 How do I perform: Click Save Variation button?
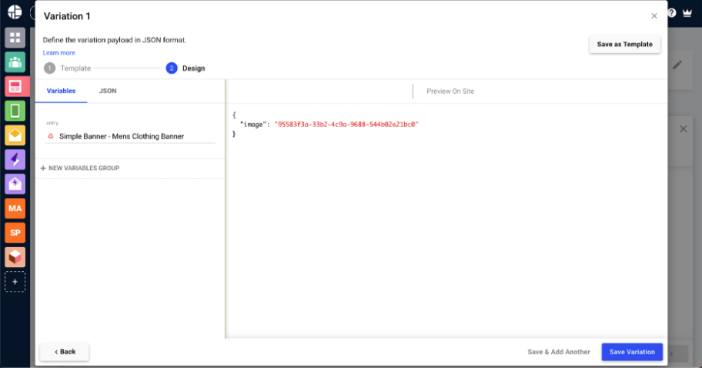[632, 352]
